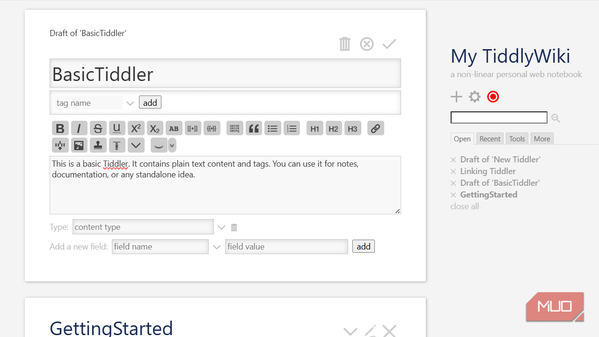This screenshot has height=337, width=599.
Task: Open more actions chevron on GettingStarted tiddler
Action: [351, 331]
